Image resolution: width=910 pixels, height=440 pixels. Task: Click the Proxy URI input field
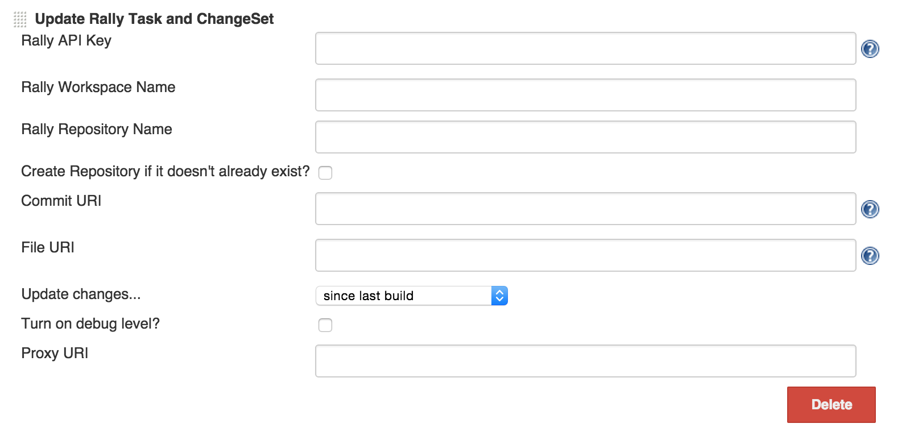[585, 361]
